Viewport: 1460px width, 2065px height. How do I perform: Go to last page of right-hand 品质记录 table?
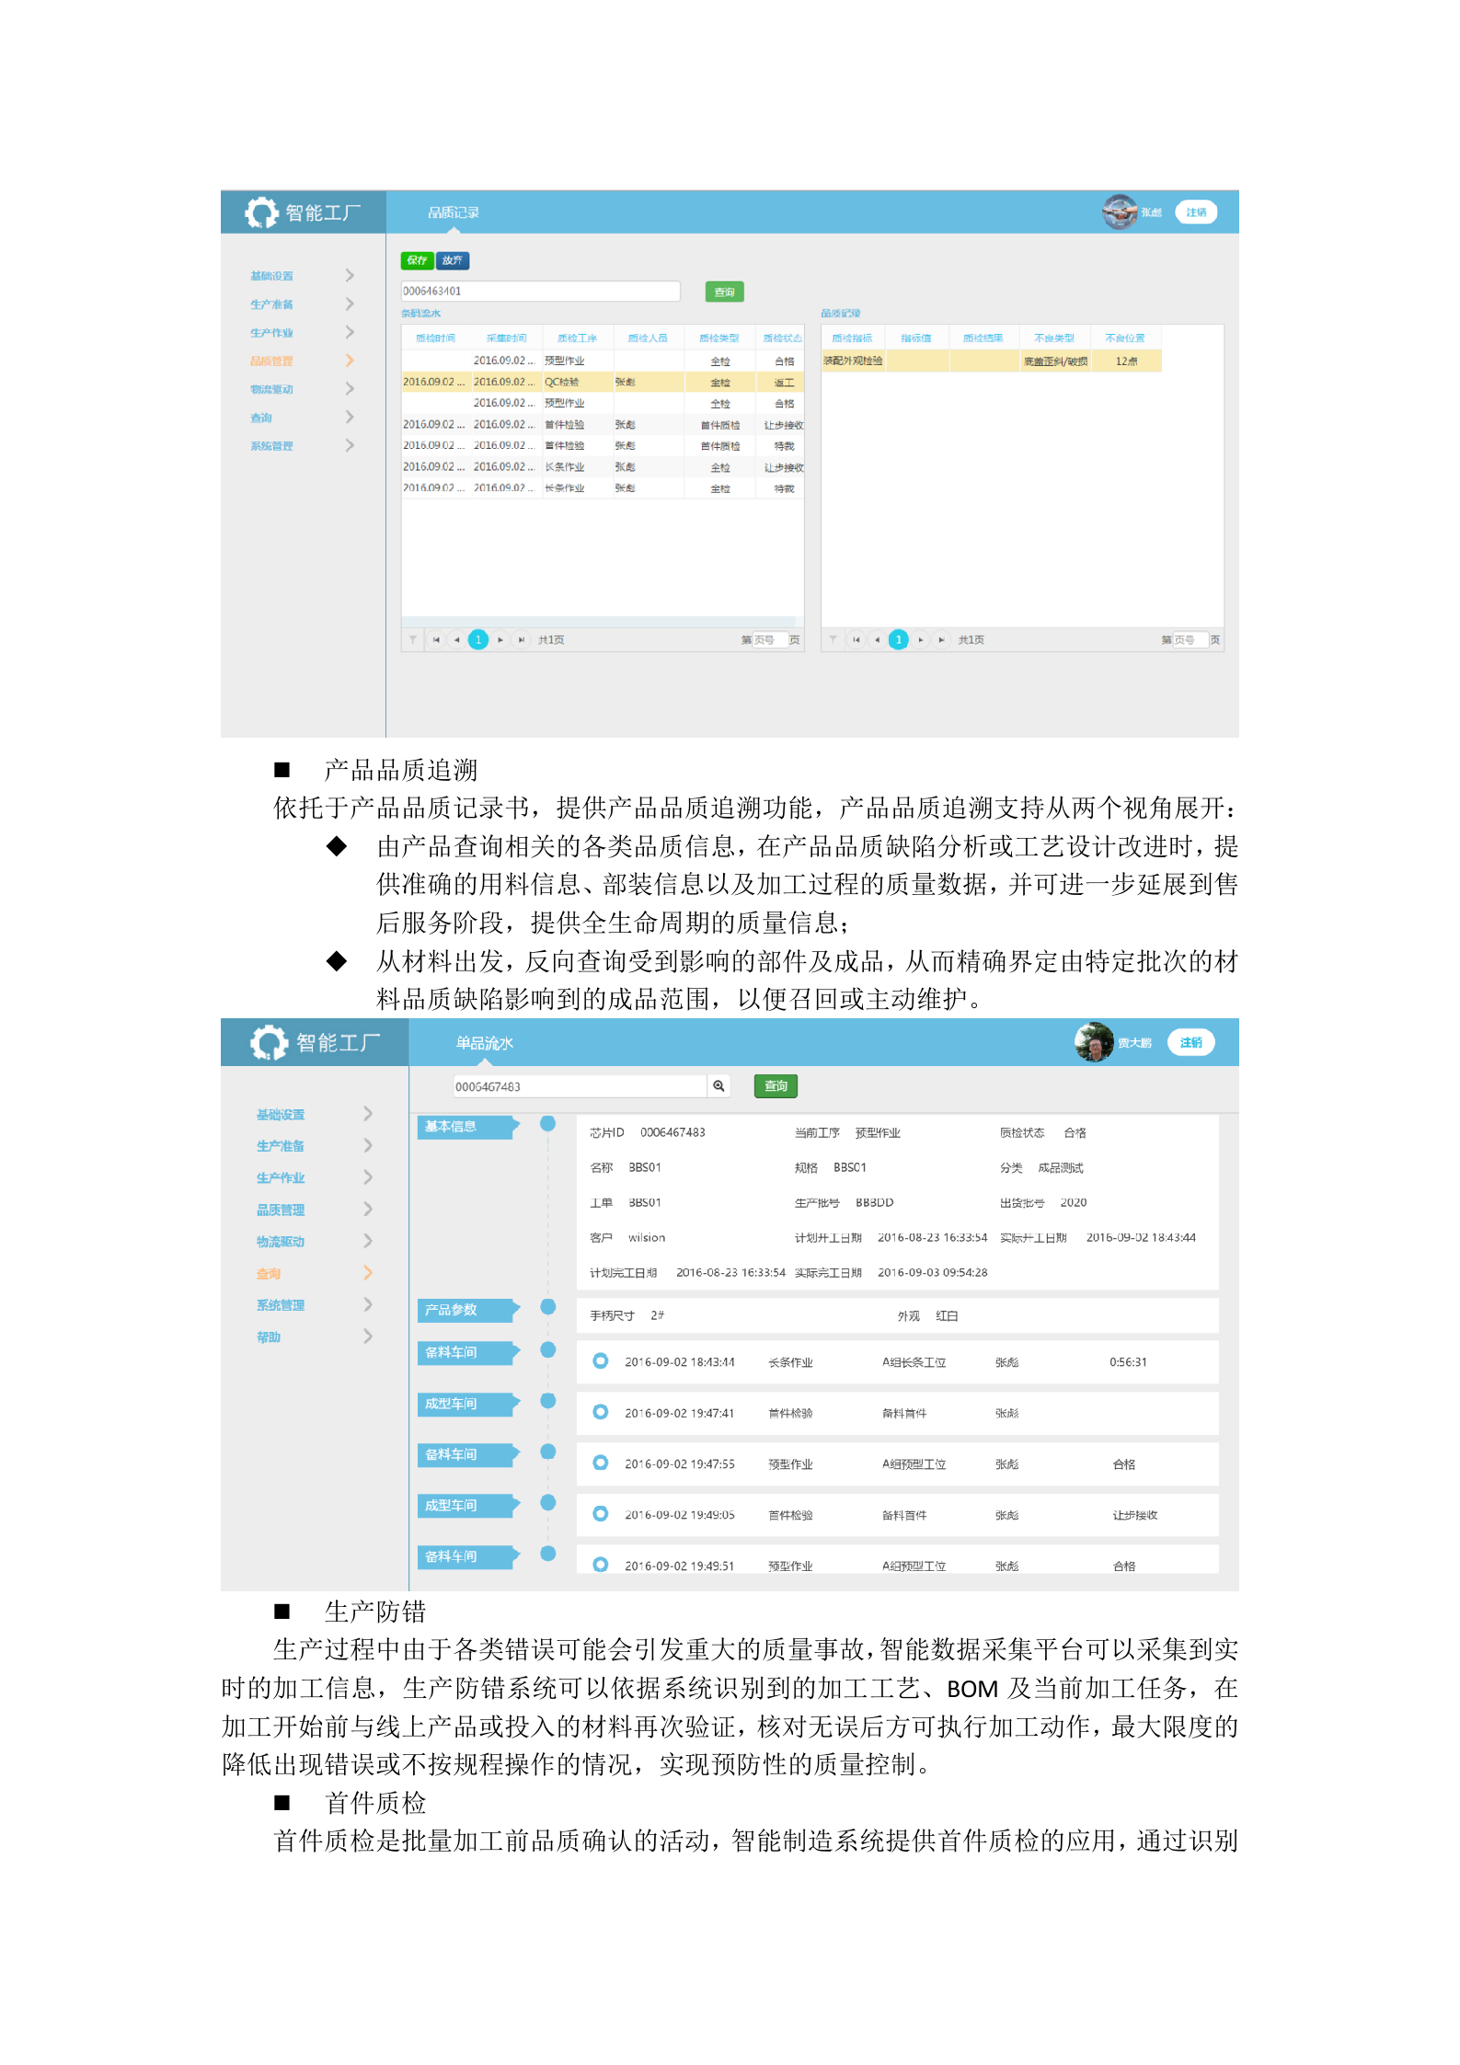point(941,639)
